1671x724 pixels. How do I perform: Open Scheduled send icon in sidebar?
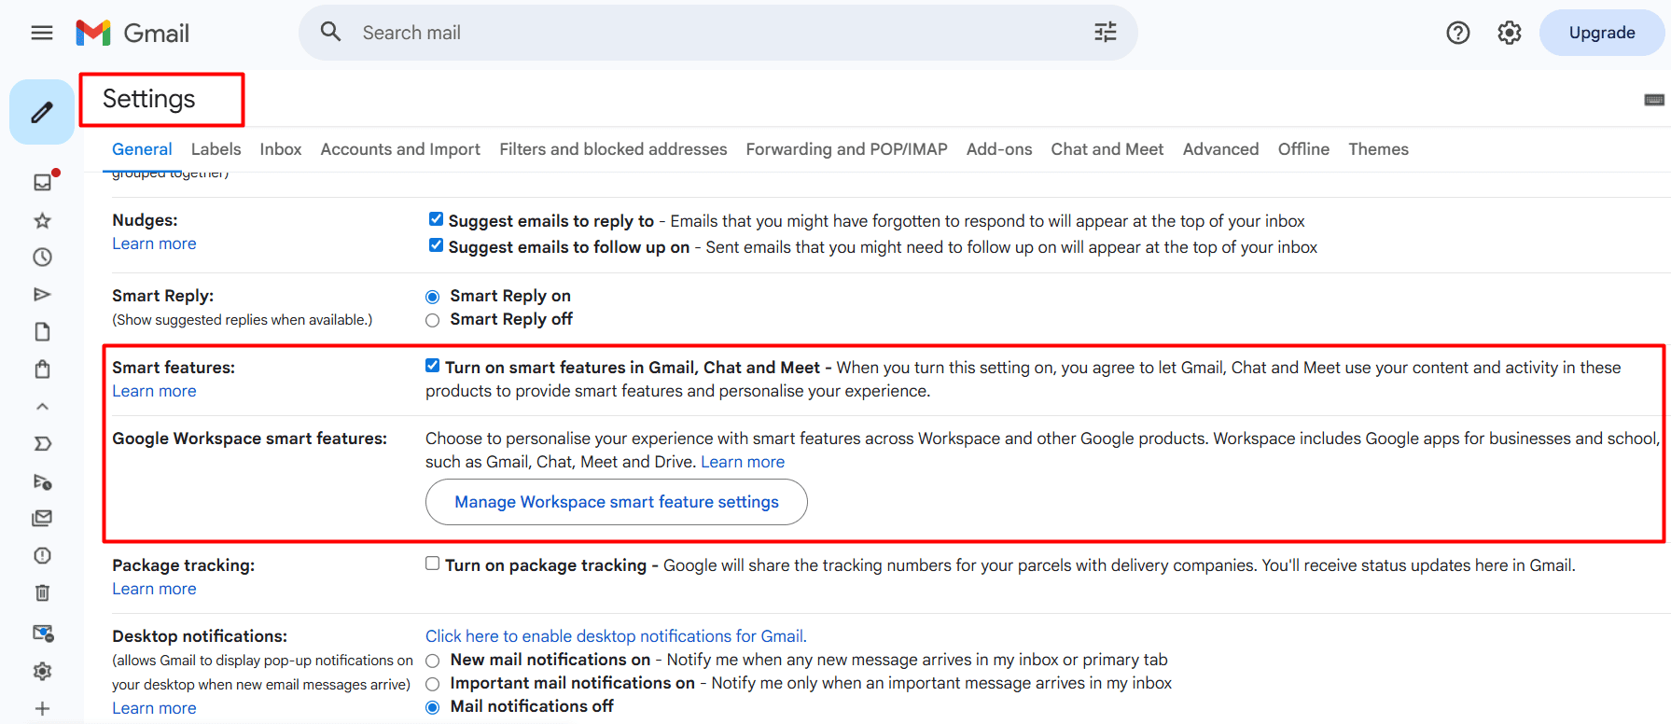pyautogui.click(x=42, y=481)
